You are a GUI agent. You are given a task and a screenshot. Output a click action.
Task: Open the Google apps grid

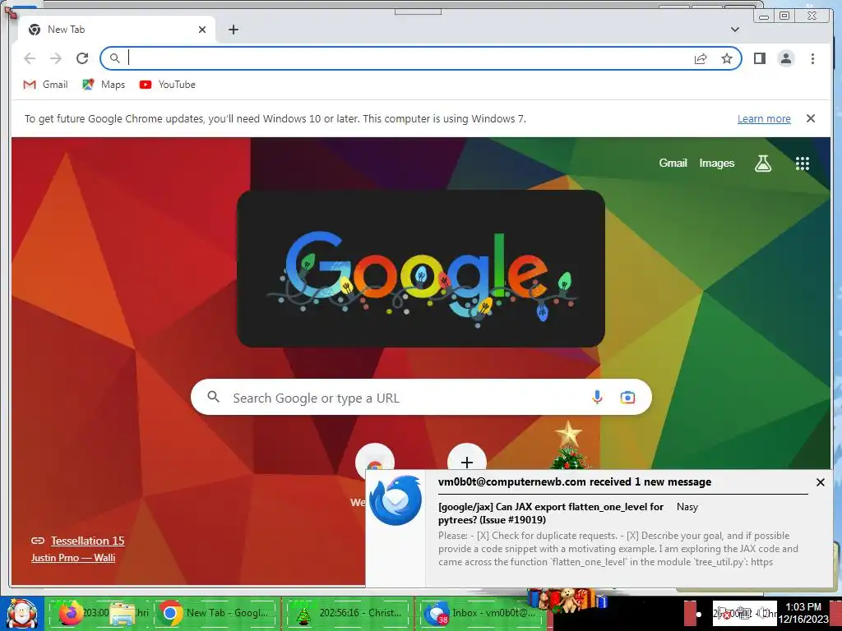pos(802,164)
